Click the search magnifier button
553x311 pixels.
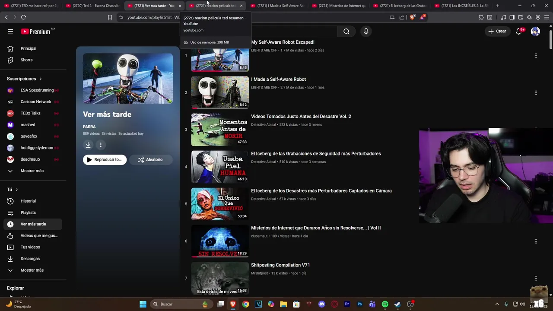tap(346, 32)
